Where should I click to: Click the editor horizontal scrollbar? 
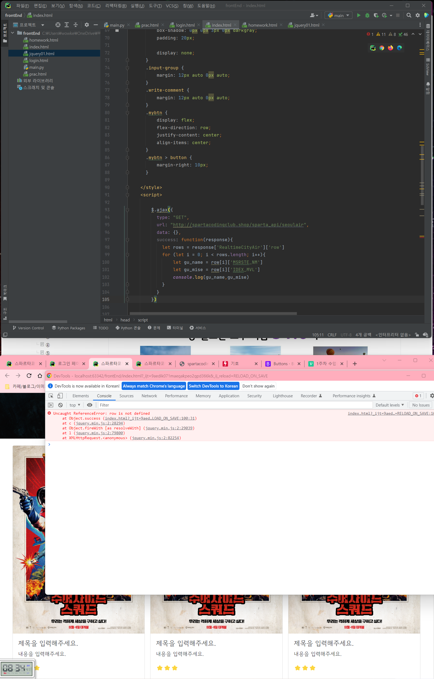[213, 313]
